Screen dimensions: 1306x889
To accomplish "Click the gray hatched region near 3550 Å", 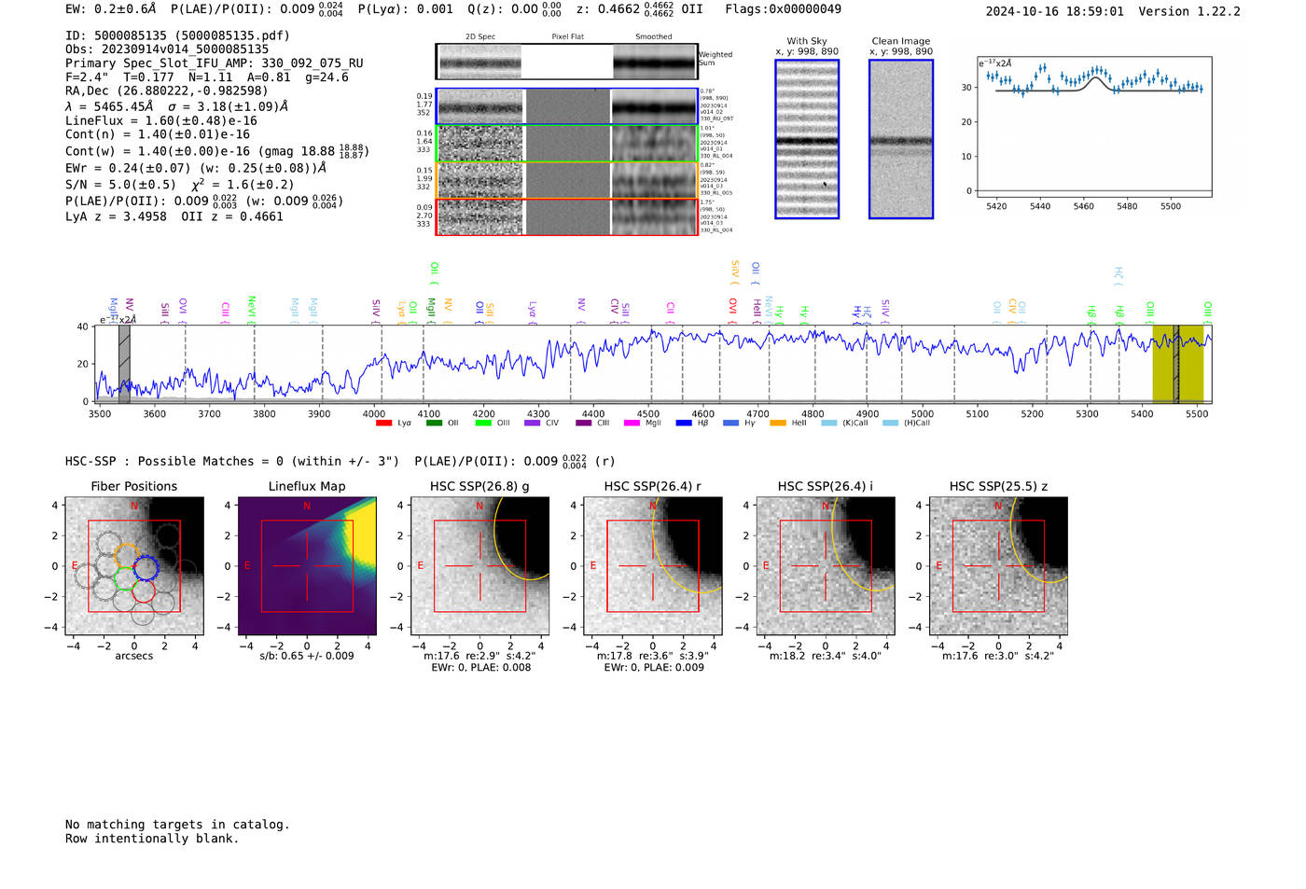I will click(124, 364).
